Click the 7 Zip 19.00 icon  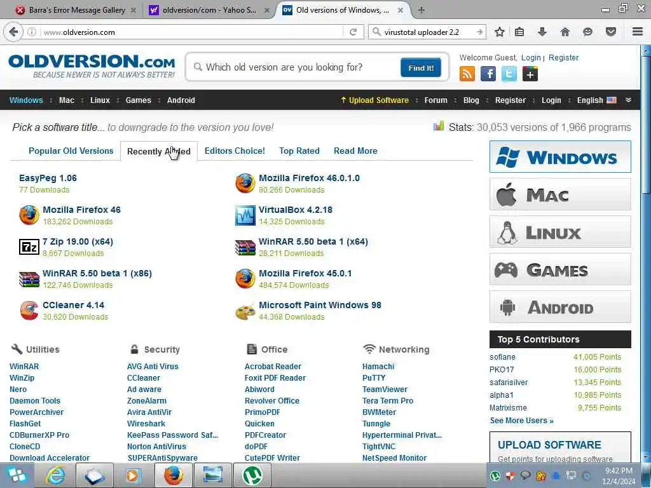click(29, 247)
